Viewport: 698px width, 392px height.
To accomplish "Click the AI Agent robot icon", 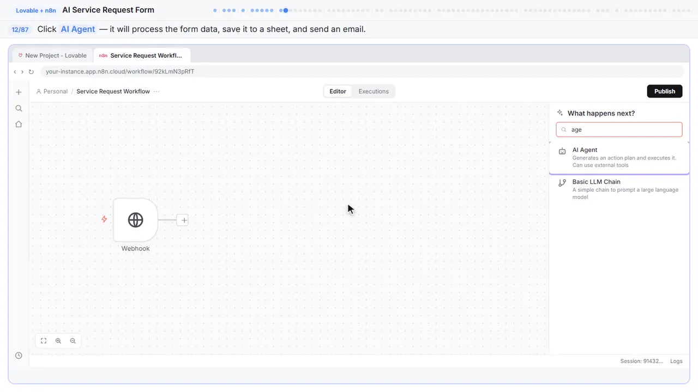I will [x=562, y=151].
